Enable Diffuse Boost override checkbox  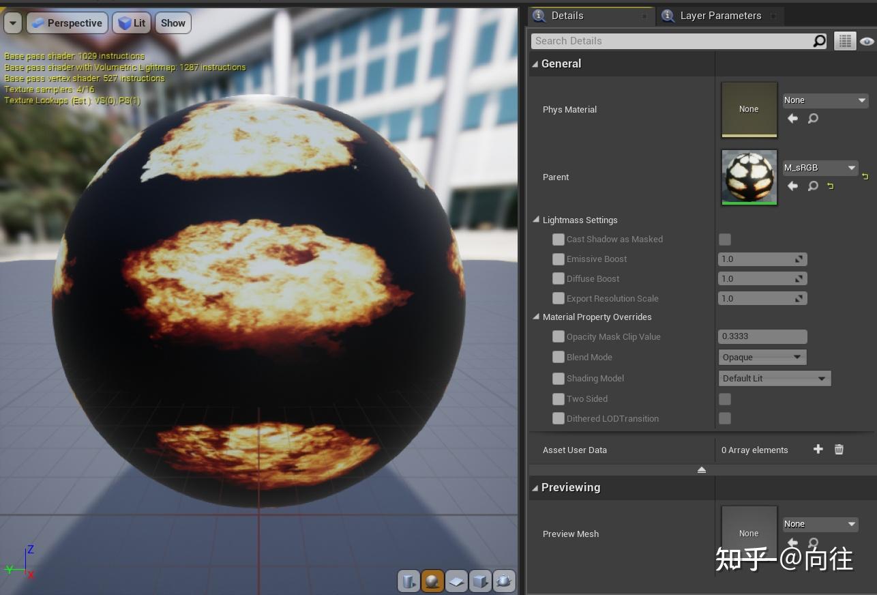[559, 278]
